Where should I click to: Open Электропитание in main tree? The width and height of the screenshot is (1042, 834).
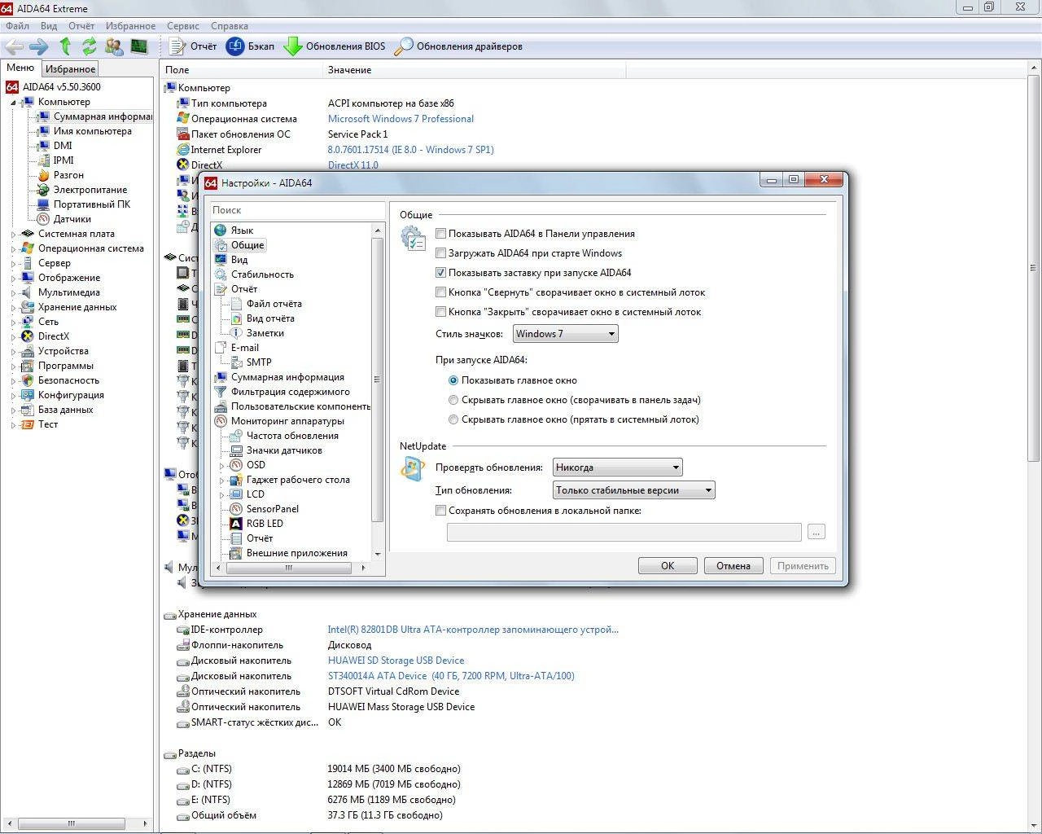pyautogui.click(x=90, y=190)
